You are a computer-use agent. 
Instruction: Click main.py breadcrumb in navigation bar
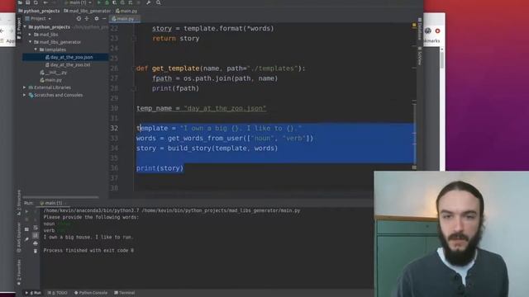126,11
